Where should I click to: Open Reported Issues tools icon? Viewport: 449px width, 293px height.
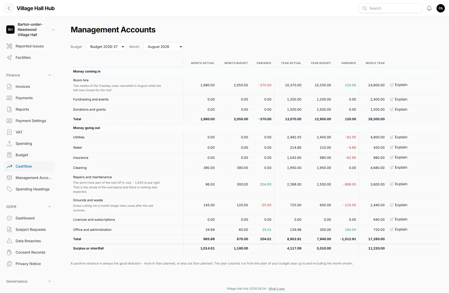pos(9,46)
